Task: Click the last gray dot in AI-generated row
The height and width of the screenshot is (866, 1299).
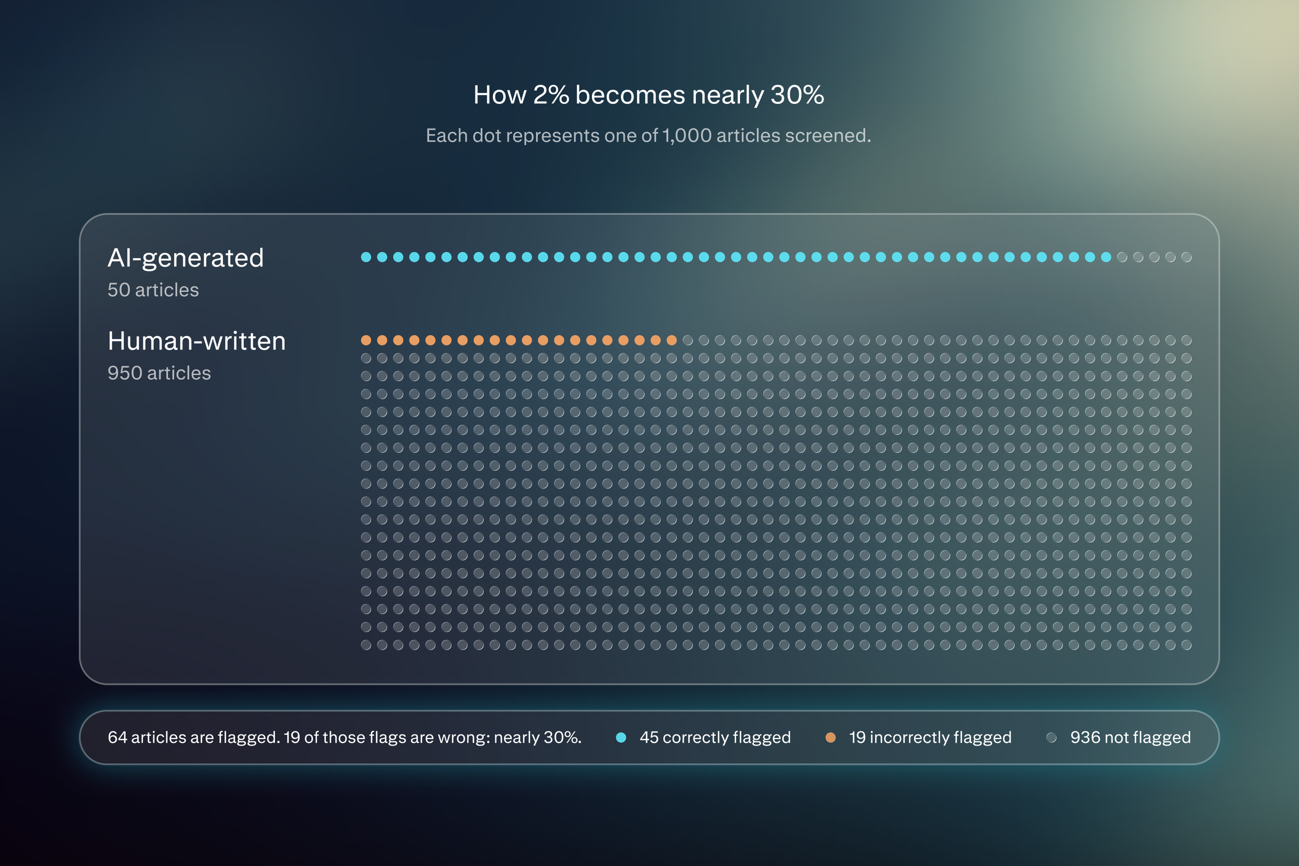Action: (x=1186, y=257)
